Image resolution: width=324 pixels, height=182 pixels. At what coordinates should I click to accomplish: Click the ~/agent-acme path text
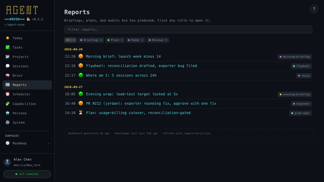(15, 25)
